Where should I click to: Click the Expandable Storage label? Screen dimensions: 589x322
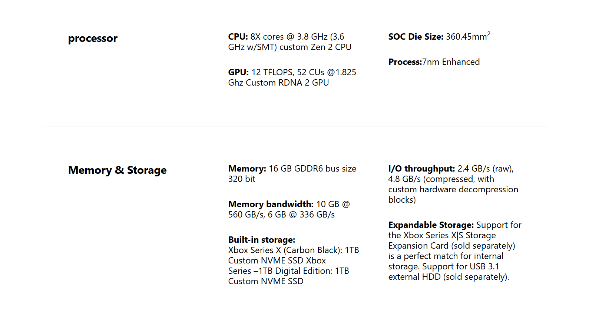pos(431,225)
